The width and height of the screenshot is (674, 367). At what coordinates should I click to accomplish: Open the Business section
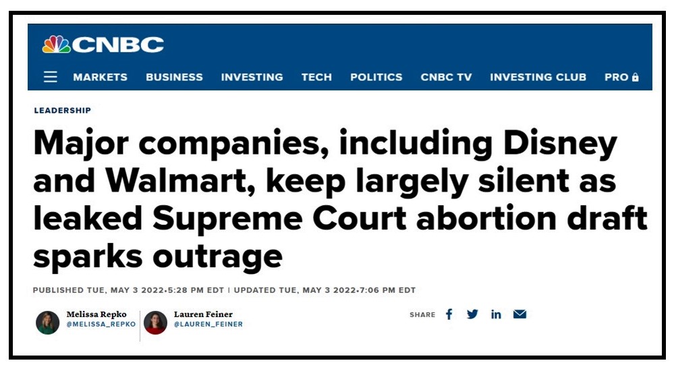click(174, 77)
